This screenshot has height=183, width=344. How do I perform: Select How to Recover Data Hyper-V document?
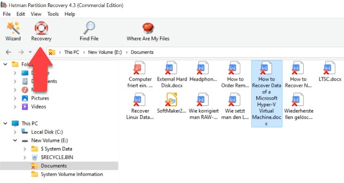coord(267,93)
